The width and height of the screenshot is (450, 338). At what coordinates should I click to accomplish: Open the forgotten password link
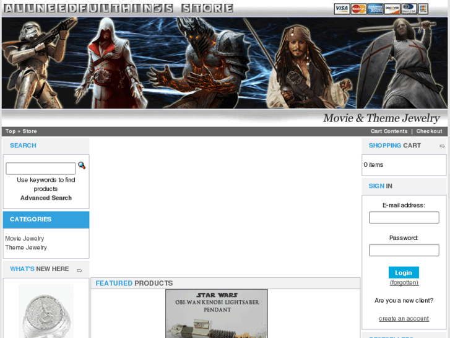tap(404, 282)
